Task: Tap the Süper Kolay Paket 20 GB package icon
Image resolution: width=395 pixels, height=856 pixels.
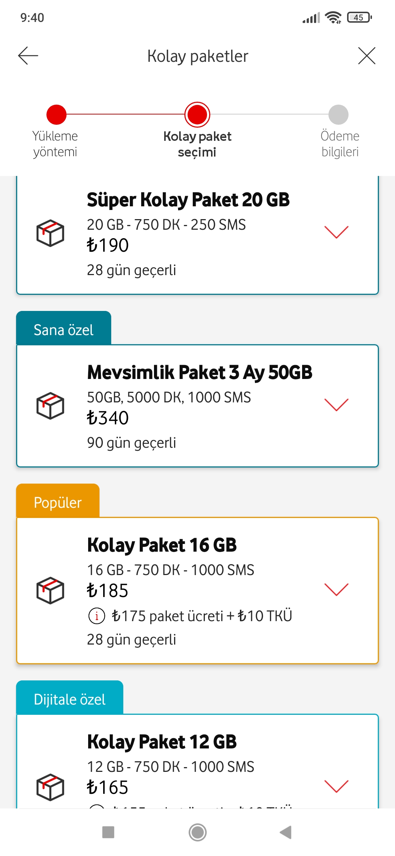Action: [50, 233]
